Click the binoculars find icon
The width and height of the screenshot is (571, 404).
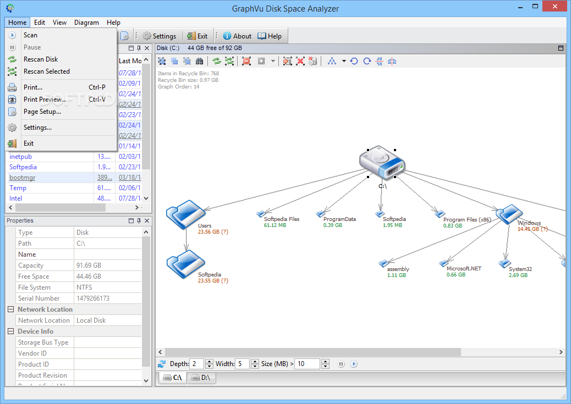point(199,61)
